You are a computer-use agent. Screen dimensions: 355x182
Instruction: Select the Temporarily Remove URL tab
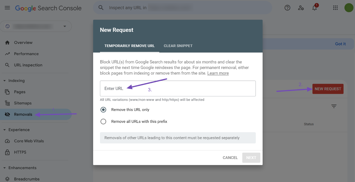[129, 46]
